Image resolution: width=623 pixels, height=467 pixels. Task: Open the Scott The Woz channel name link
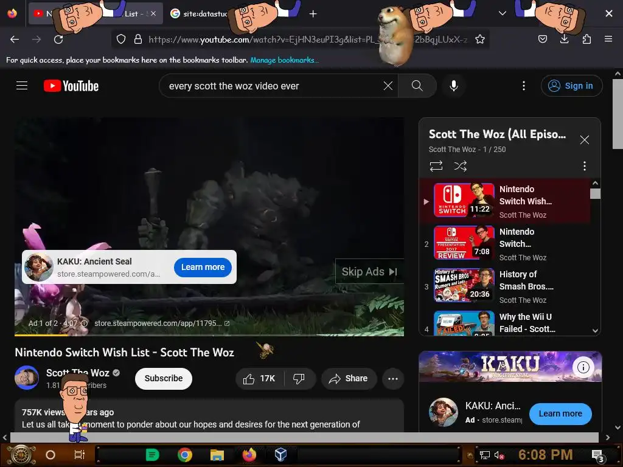point(77,373)
